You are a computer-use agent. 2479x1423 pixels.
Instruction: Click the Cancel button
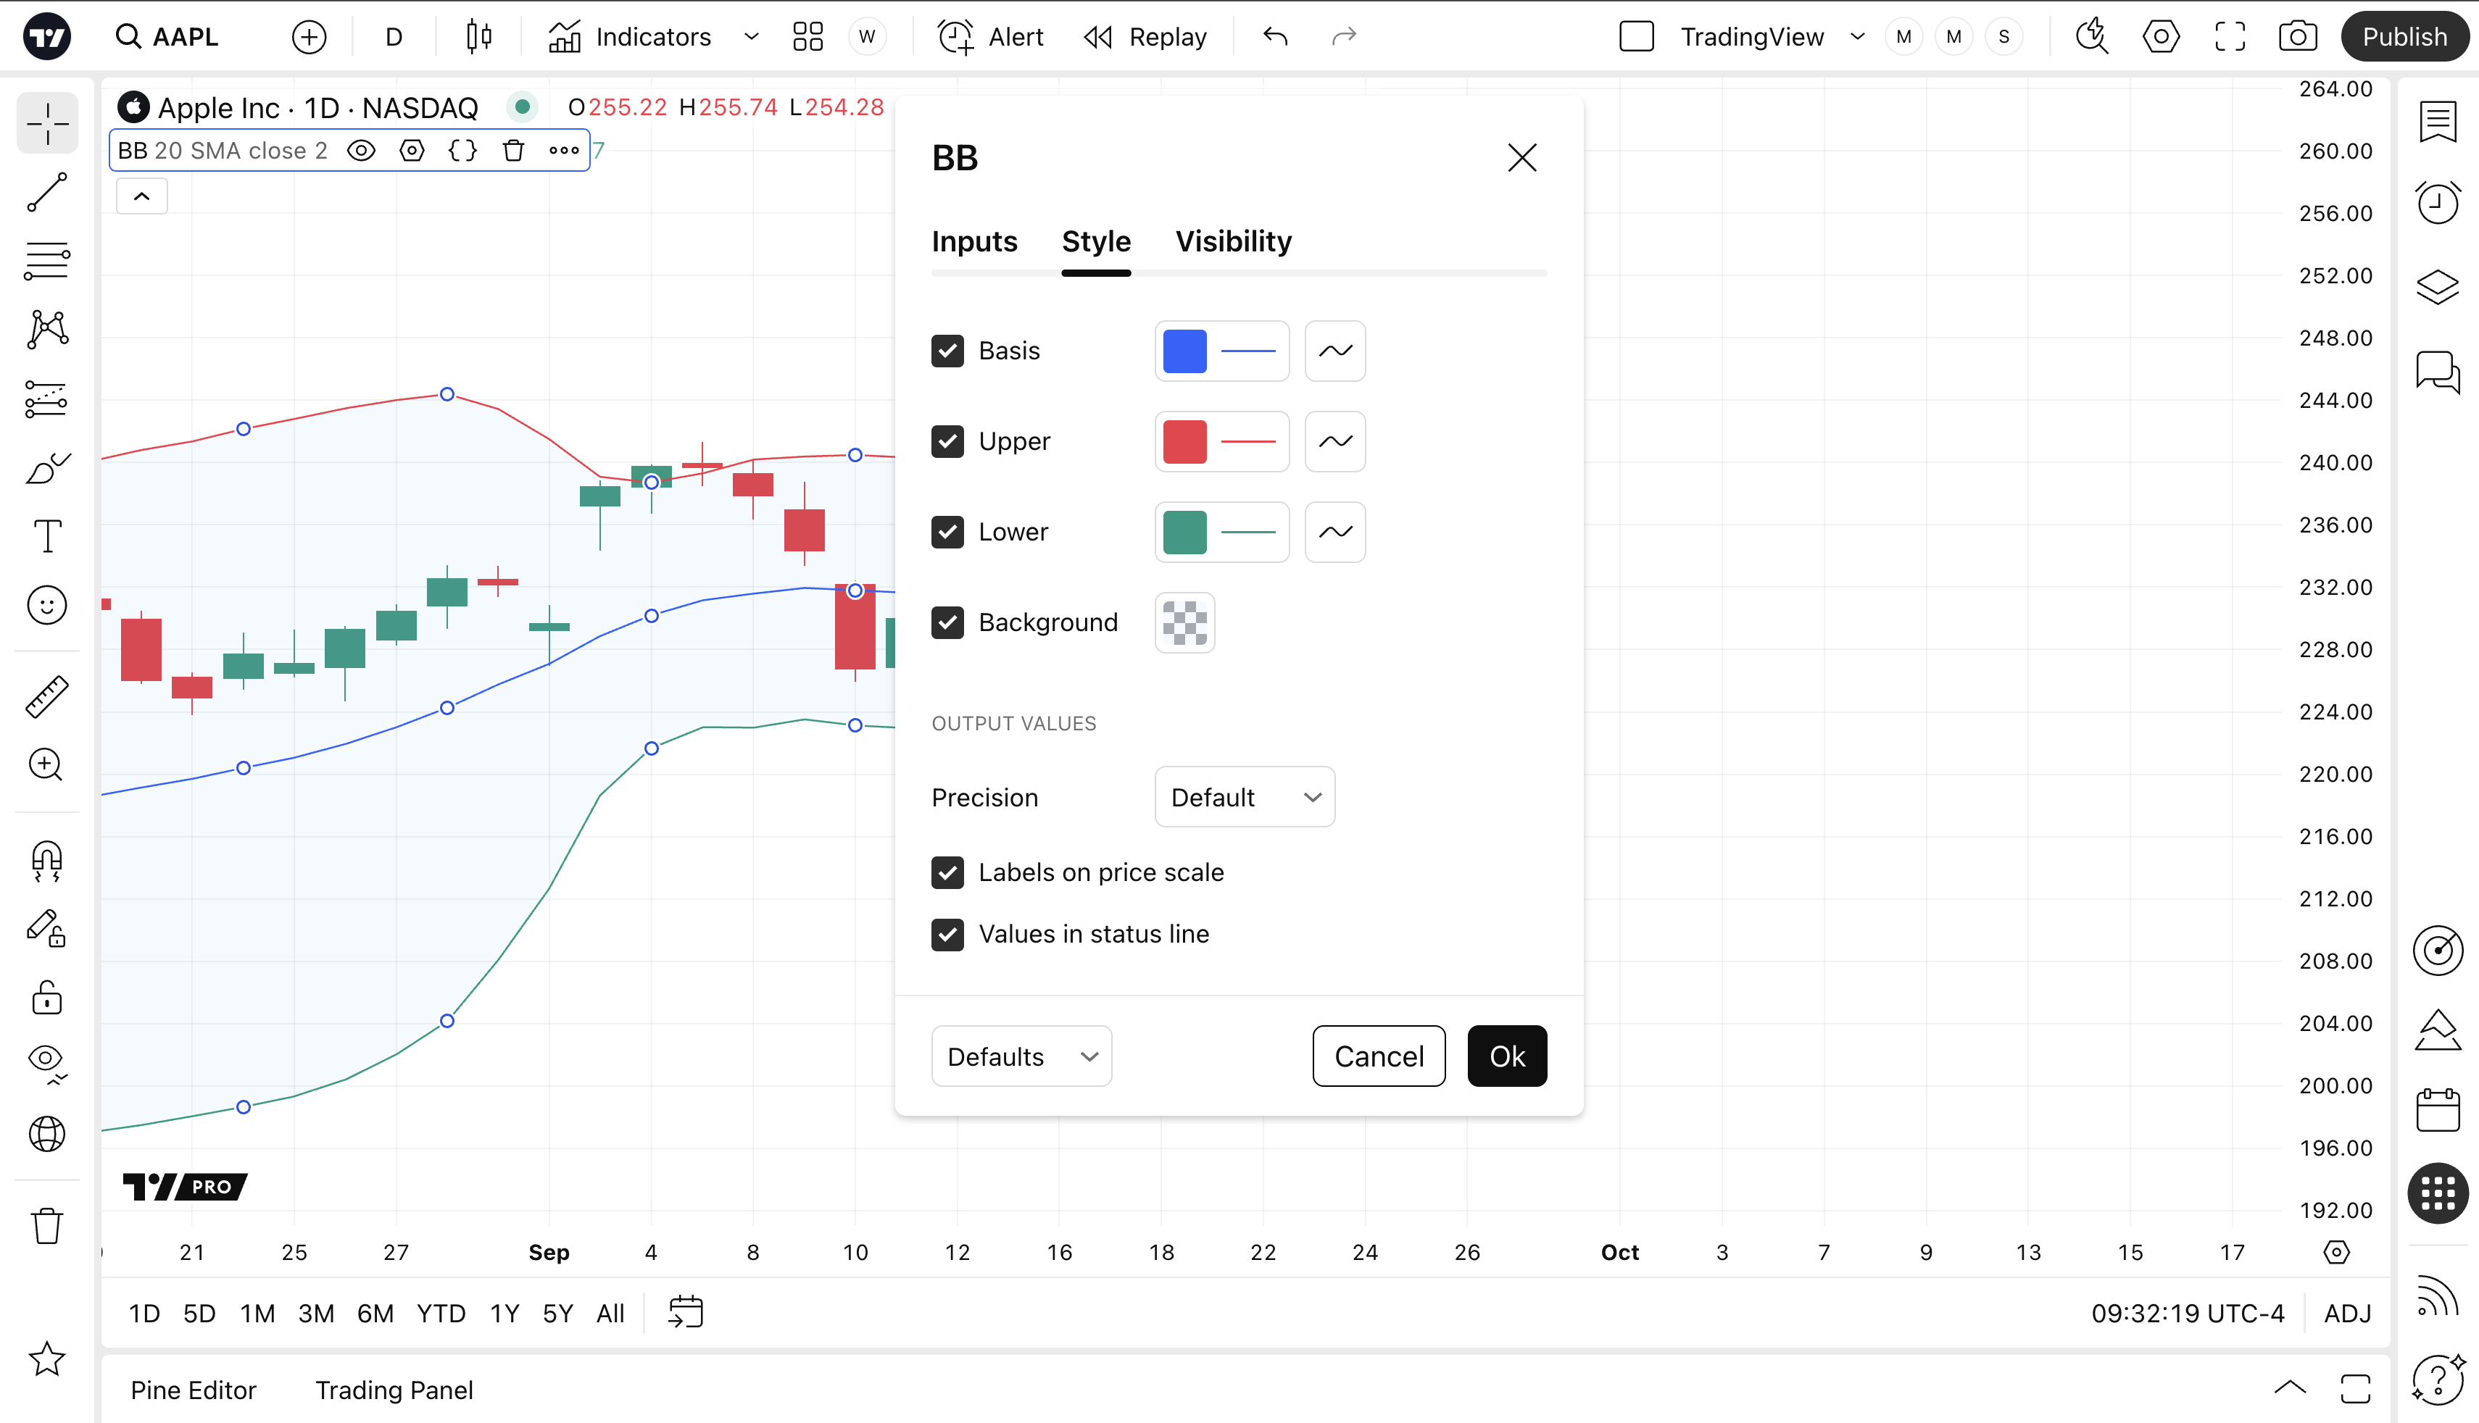point(1378,1056)
